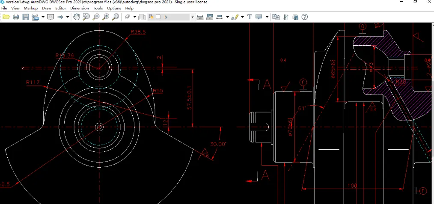
Task: Open the orbit view dropdown arrow
Action: [x=135, y=17]
